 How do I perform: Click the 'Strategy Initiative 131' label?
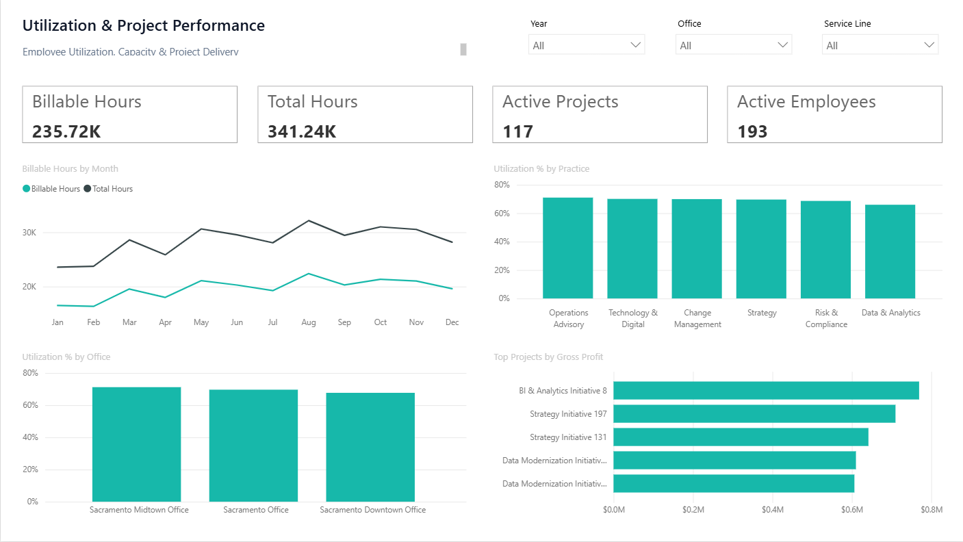pyautogui.click(x=568, y=437)
